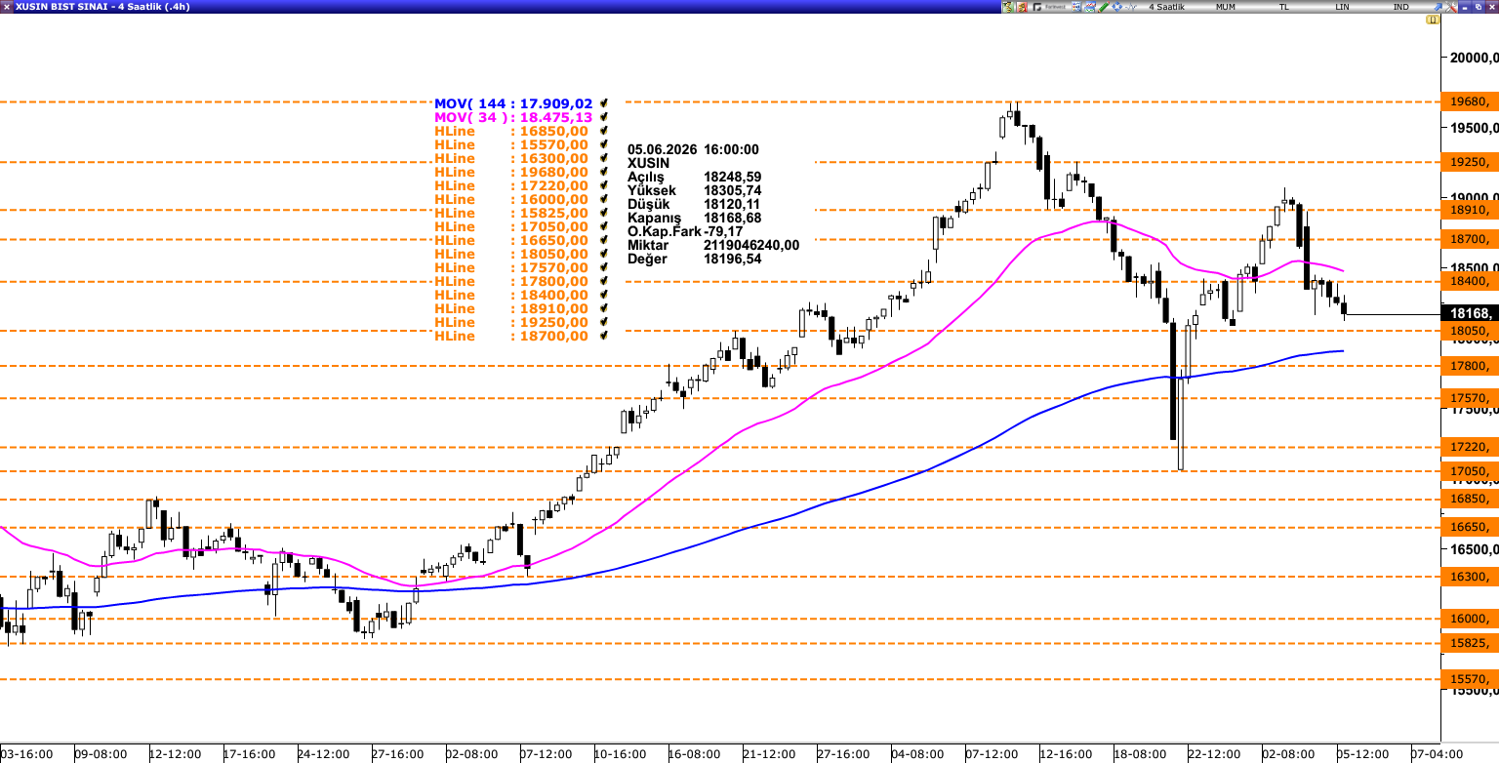Image resolution: width=1499 pixels, height=763 pixels.
Task: Open the MUM chart type selector
Action: point(1226,7)
